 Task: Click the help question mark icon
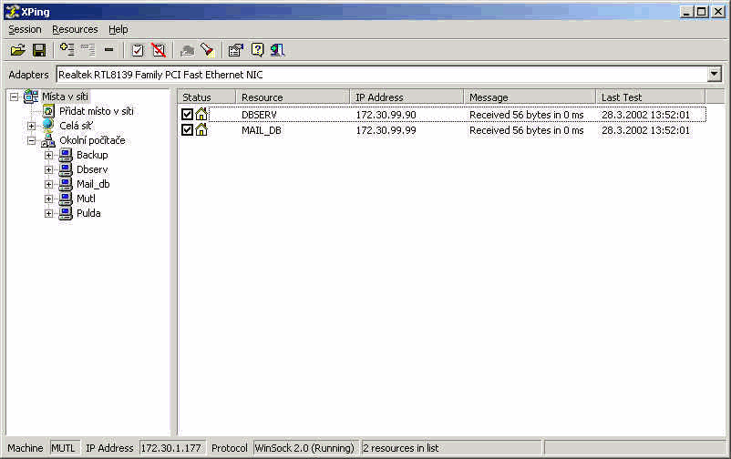point(257,49)
